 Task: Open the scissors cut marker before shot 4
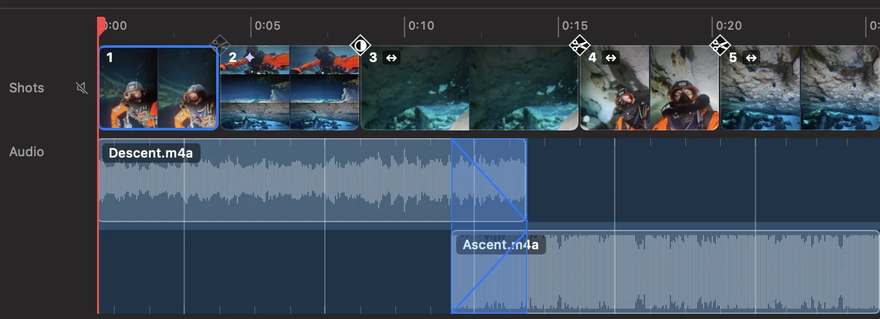coord(580,45)
